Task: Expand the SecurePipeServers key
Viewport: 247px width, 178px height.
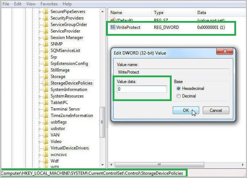Action: (39, 12)
